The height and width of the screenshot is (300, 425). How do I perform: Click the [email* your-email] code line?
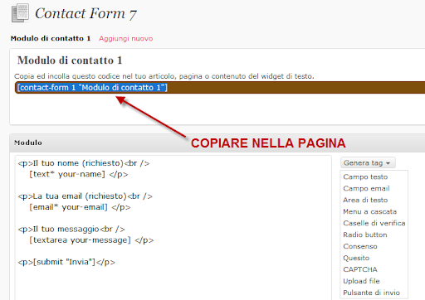80,207
